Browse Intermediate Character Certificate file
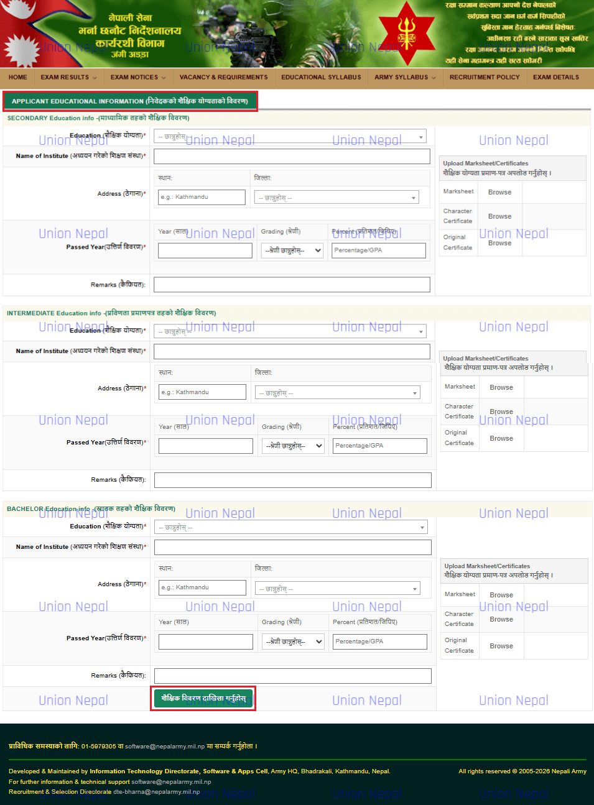This screenshot has width=594, height=805. (x=501, y=412)
